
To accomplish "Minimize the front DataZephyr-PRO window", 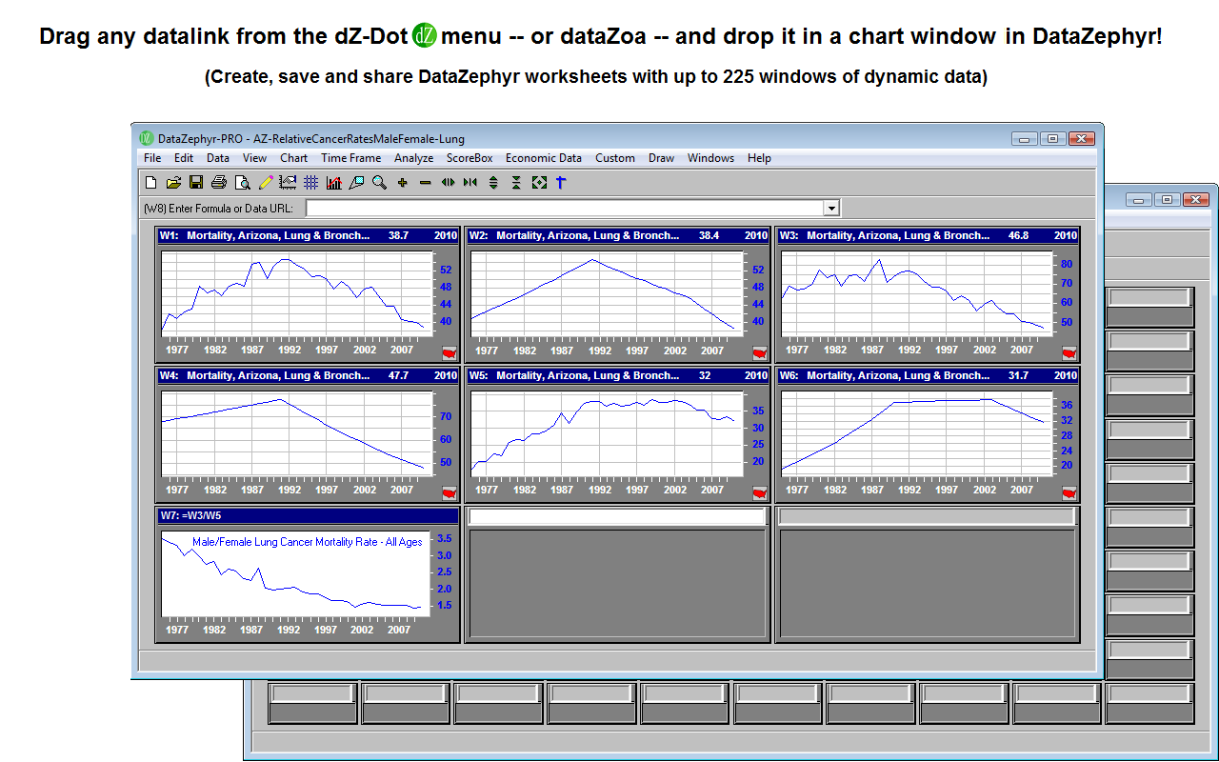I will [x=1025, y=138].
